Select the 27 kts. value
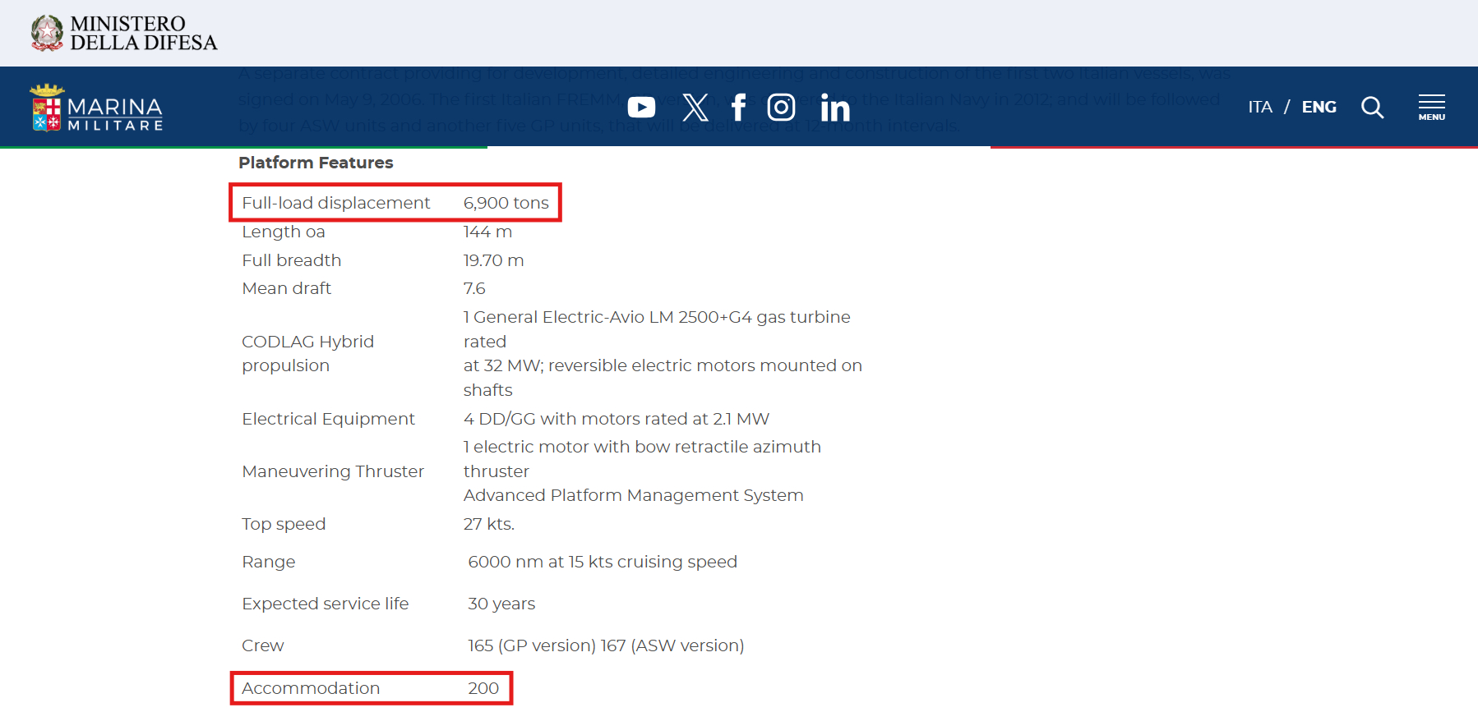Screen dimensions: 1478x712 click(488, 524)
